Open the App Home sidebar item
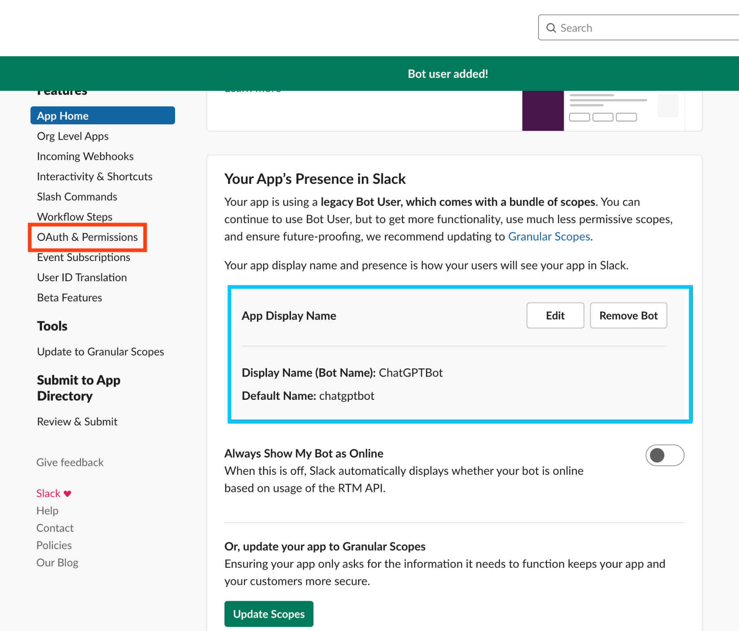The height and width of the screenshot is (631, 739). click(x=102, y=116)
